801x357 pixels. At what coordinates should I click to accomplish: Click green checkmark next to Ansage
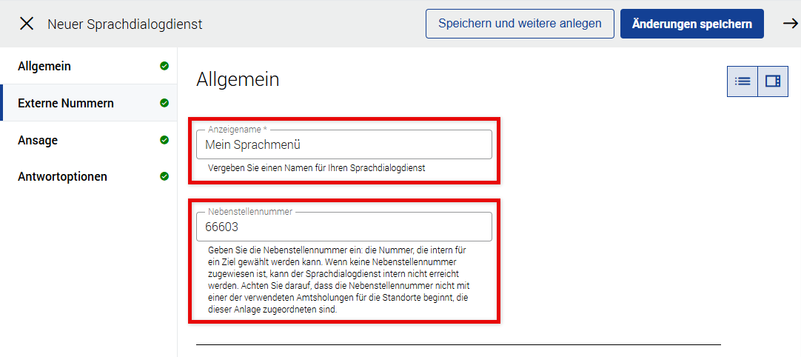coord(164,140)
